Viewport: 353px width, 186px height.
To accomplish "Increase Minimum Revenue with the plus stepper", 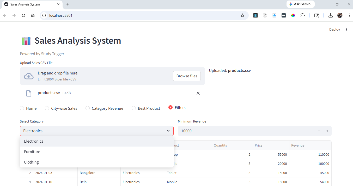I will tap(327, 131).
